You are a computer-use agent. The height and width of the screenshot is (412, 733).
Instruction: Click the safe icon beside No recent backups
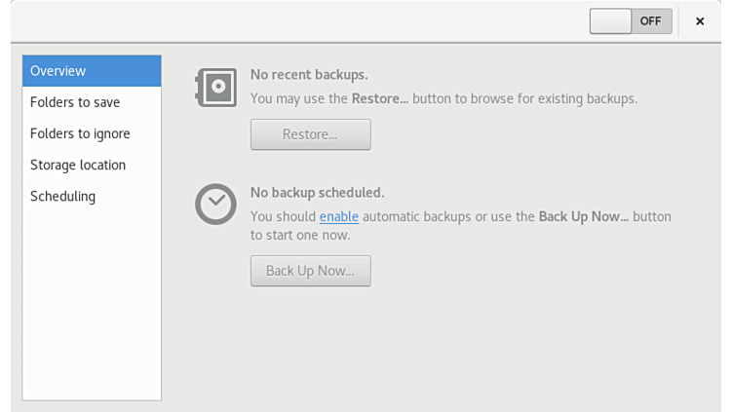pyautogui.click(x=214, y=88)
